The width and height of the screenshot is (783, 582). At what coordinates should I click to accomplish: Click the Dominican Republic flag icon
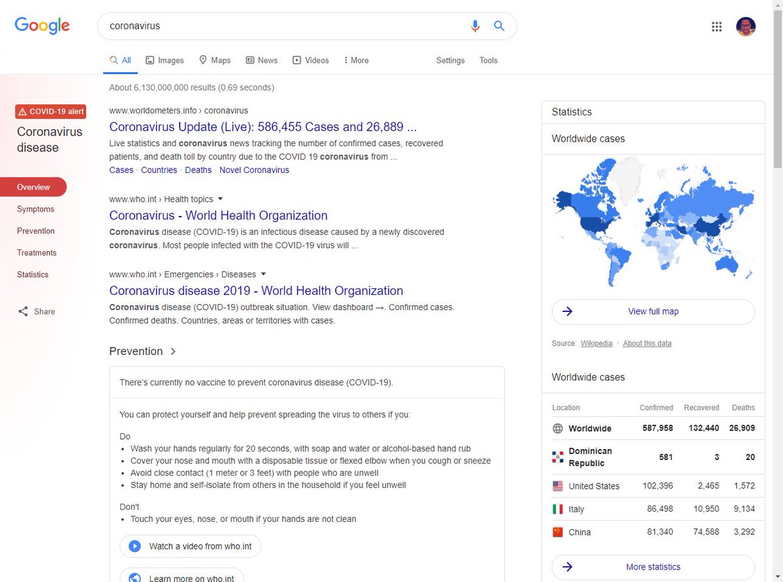pyautogui.click(x=558, y=457)
